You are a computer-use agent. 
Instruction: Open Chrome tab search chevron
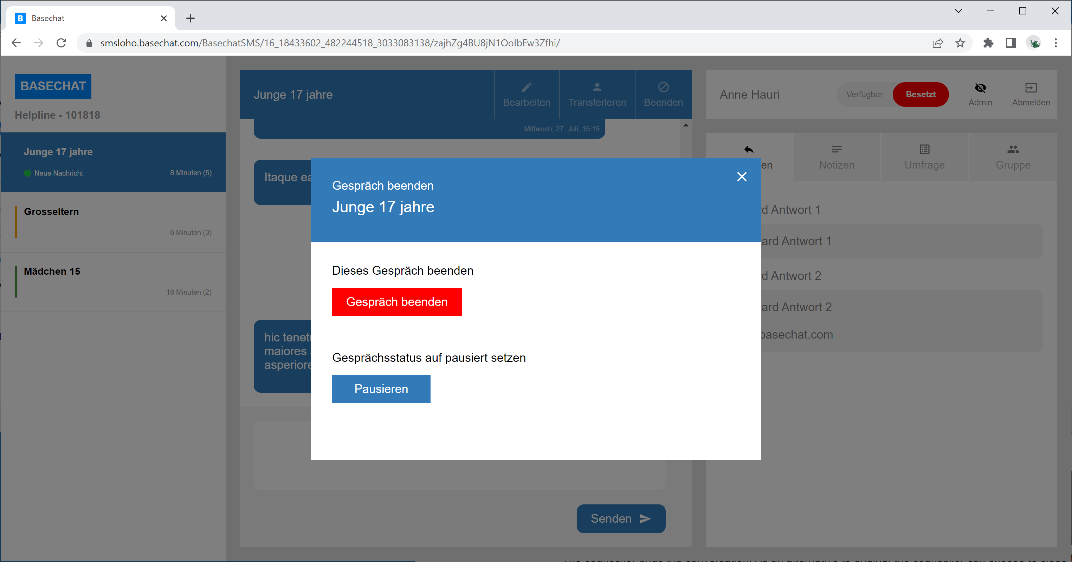[958, 11]
